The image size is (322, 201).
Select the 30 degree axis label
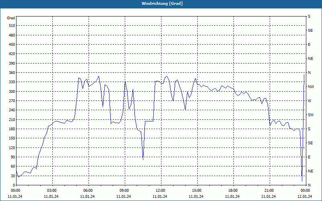coord(13,176)
